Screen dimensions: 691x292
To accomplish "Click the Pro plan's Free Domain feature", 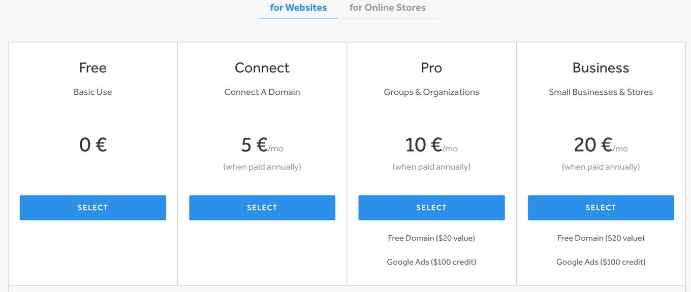I will 431,238.
